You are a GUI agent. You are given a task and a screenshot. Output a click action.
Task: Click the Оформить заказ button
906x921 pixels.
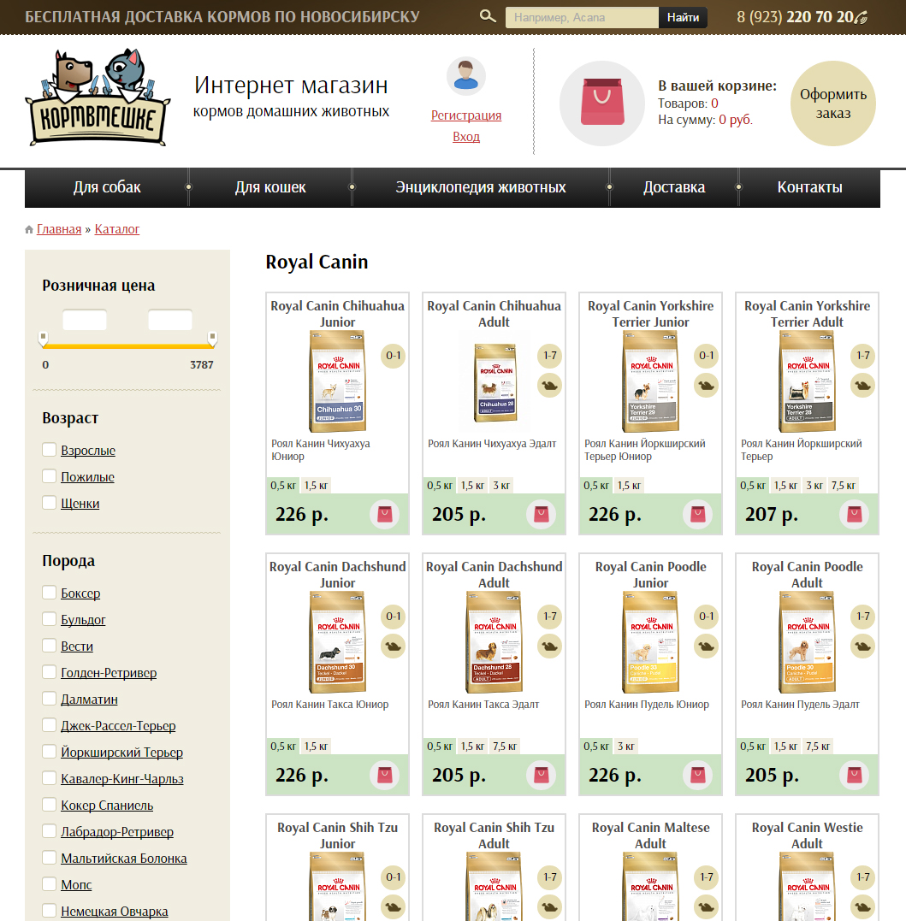(x=833, y=103)
